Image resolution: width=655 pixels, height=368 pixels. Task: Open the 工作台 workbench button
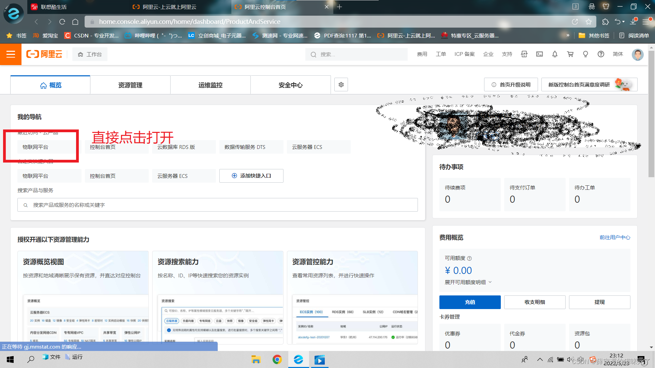[90, 55]
